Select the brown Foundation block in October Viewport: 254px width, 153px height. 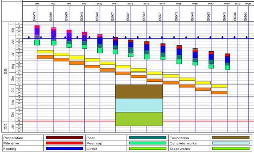[x=139, y=91]
